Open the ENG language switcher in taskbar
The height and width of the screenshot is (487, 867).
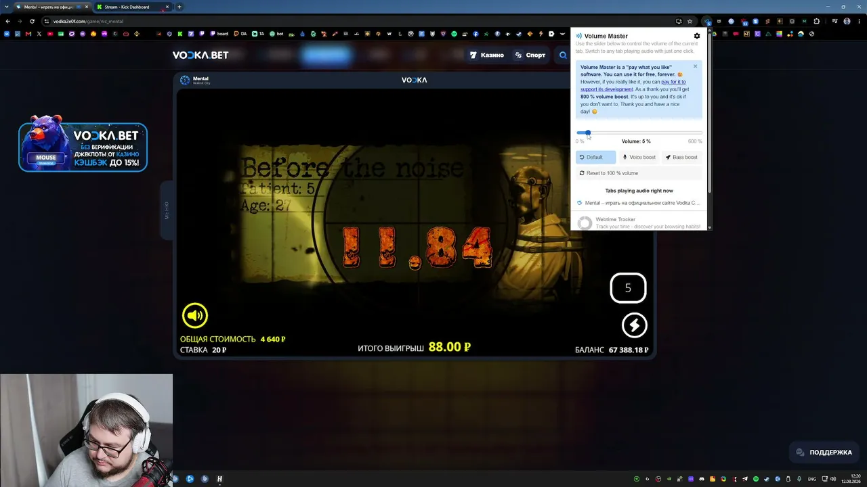click(812, 479)
